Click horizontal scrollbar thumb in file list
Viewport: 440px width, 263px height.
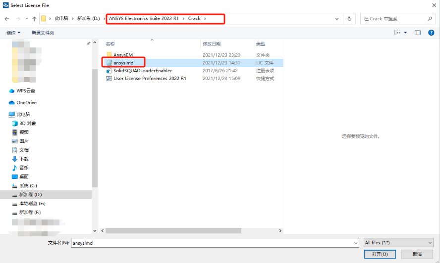173,230
